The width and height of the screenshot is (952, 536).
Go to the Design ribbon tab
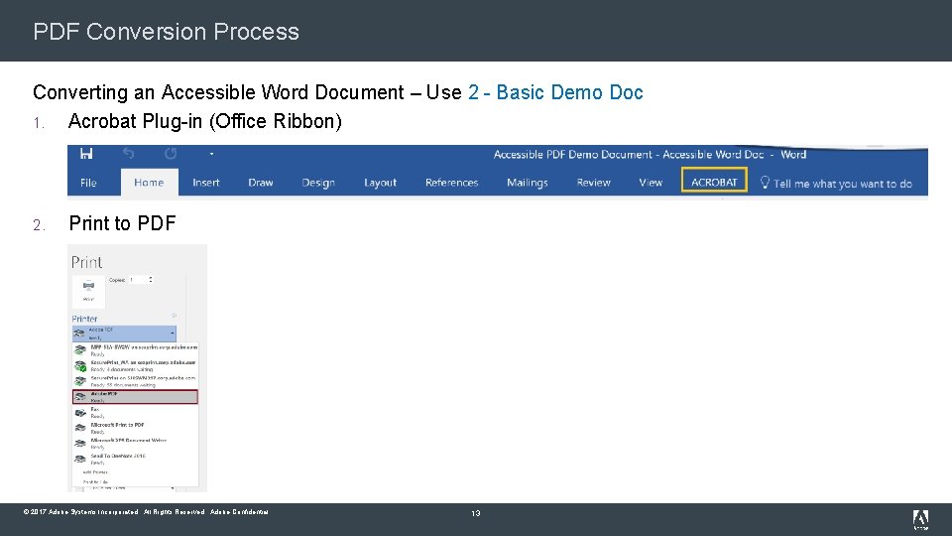pyautogui.click(x=318, y=183)
